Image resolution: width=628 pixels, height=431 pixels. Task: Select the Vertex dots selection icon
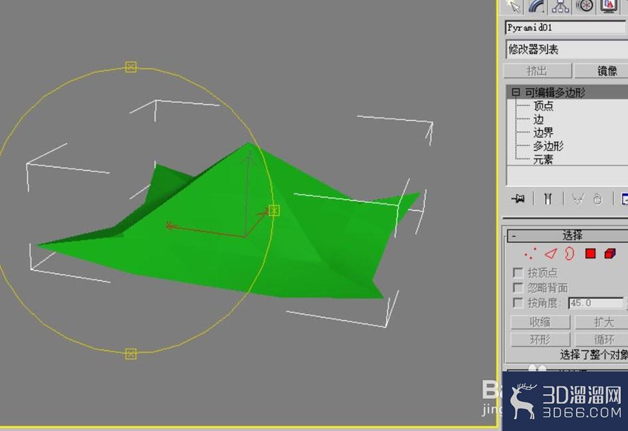(x=530, y=254)
